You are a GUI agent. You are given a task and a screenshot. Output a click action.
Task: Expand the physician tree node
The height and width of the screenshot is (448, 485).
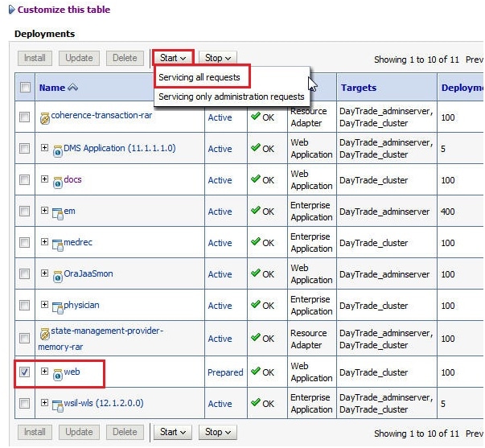[x=44, y=305]
